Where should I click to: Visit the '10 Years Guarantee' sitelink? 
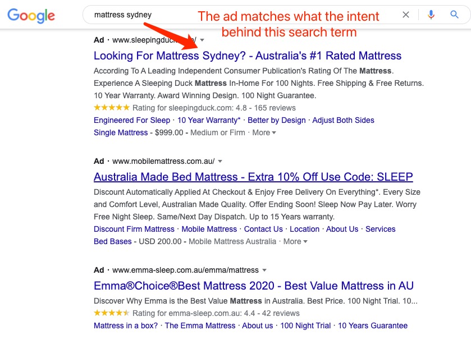(x=373, y=326)
